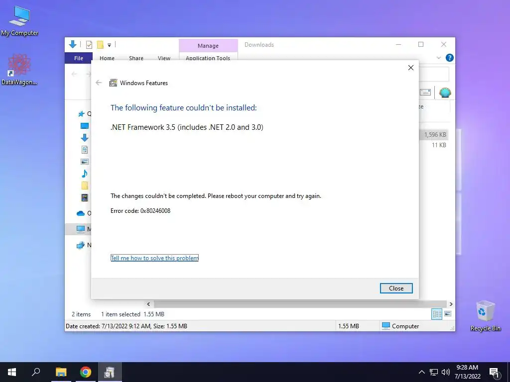Click Explorer horizontal scrollbar right arrow
This screenshot has height=382, width=510.
[451, 304]
